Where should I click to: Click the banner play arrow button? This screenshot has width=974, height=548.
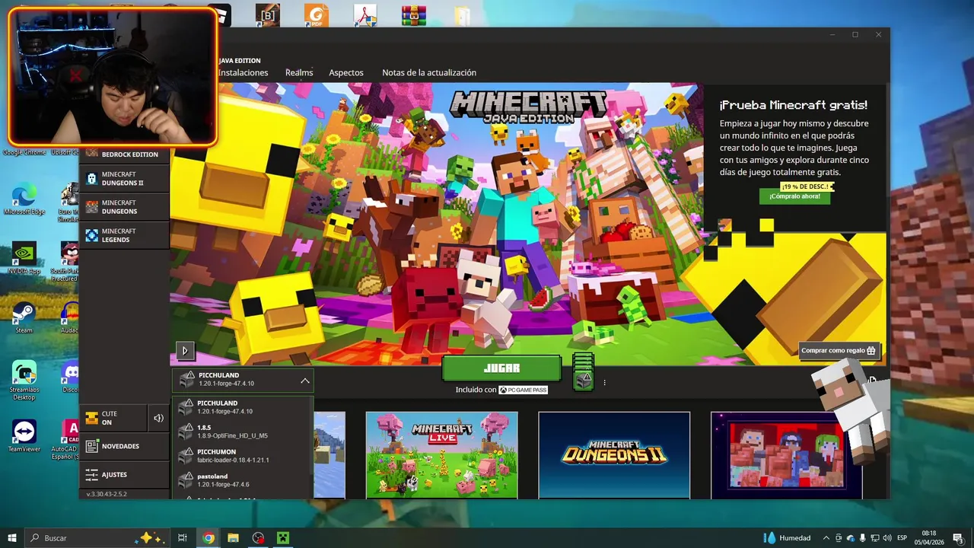184,351
